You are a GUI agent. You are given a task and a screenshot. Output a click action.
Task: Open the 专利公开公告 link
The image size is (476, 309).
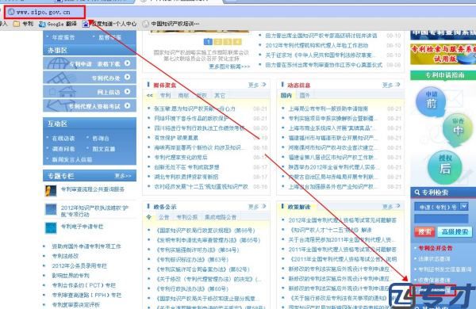(x=436, y=248)
